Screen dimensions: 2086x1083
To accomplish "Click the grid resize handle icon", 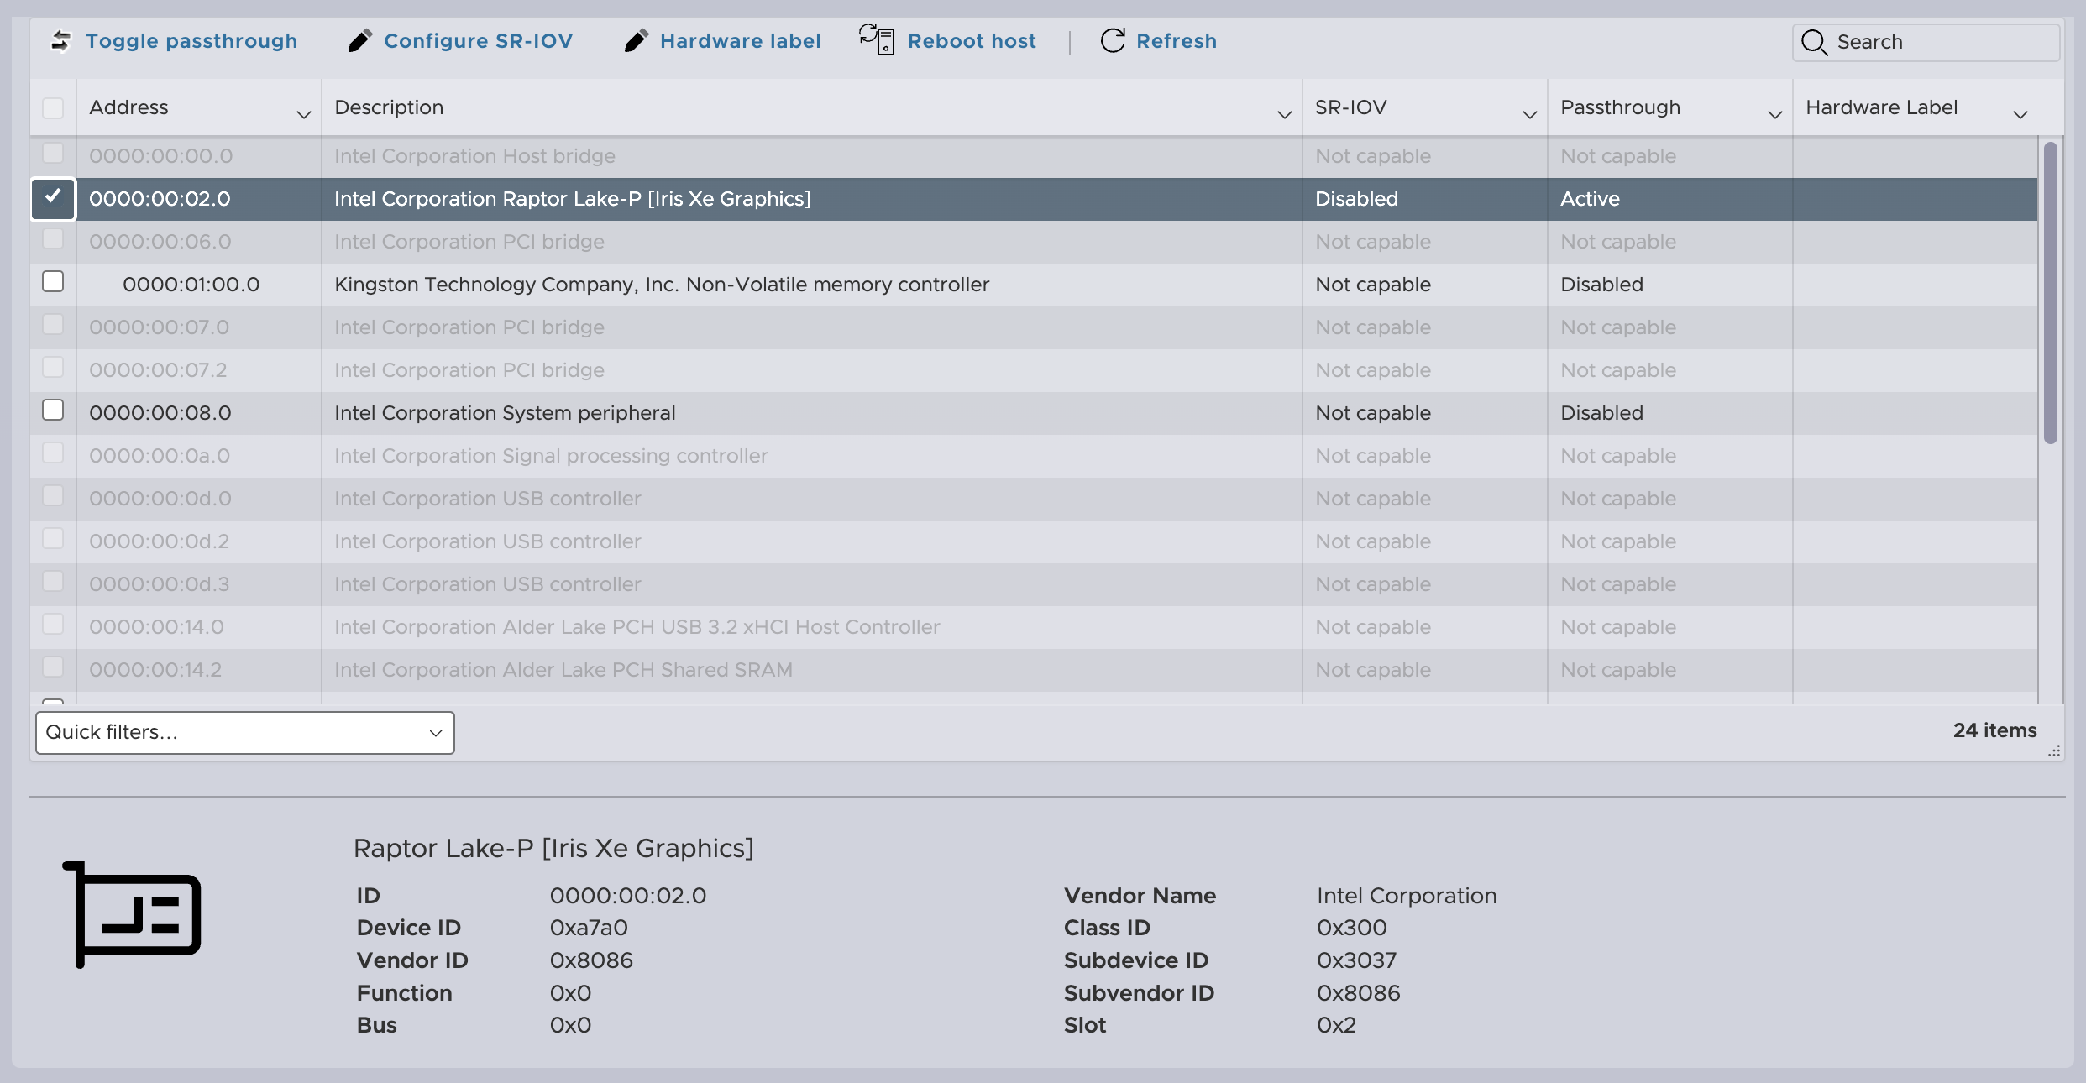I will pos(2053,751).
